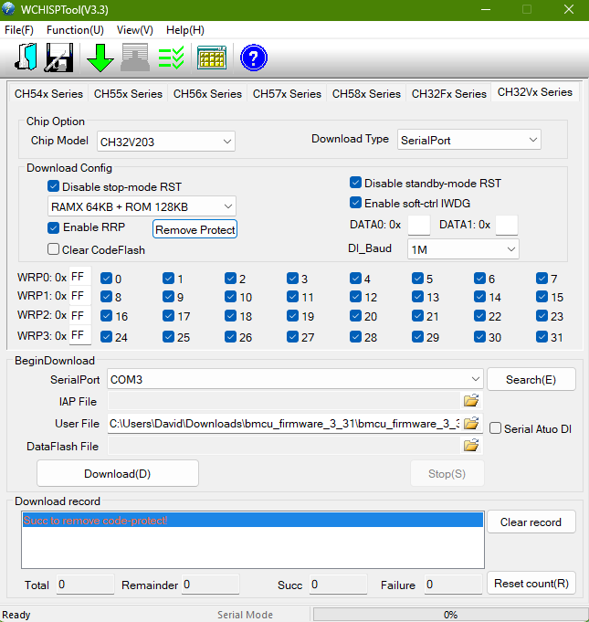Click the 0% download progress bar
This screenshot has height=622, width=589.
pyautogui.click(x=450, y=615)
